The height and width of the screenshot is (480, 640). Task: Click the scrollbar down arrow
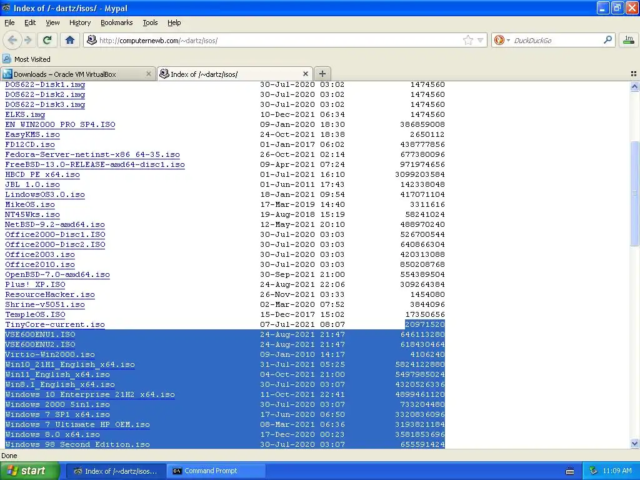[x=634, y=443]
